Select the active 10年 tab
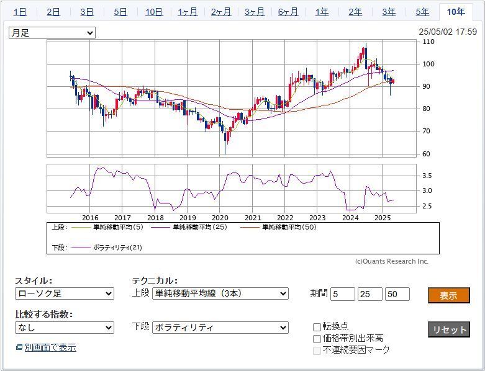485x371 pixels. point(456,12)
